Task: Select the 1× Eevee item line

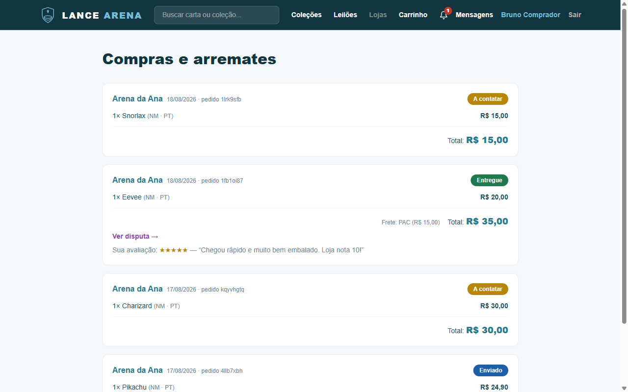Action: [141, 197]
